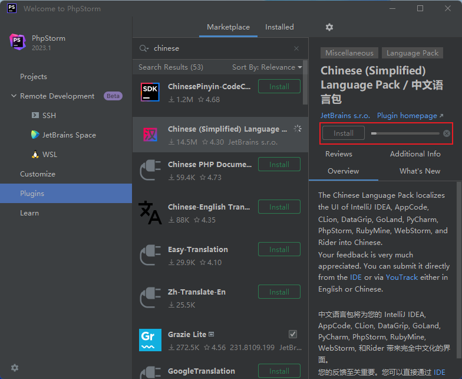Switch to the Installed tab
Screen dimensions: 462x379
click(x=279, y=27)
